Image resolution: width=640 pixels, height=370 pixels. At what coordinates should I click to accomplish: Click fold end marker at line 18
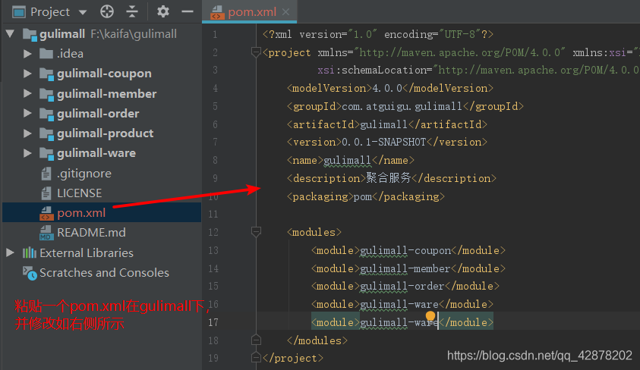point(256,340)
